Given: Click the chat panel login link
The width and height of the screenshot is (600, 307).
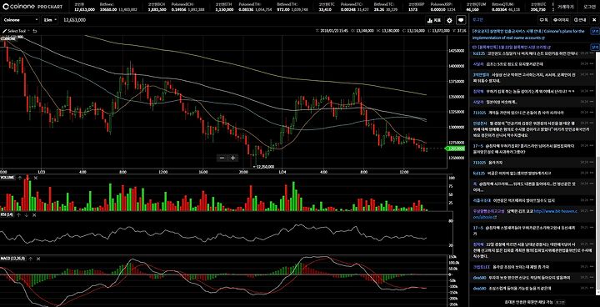Looking at the screenshot, I should (478, 19).
